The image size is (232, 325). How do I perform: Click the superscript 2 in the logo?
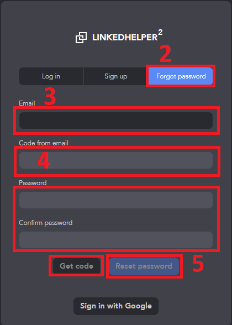pos(160,33)
